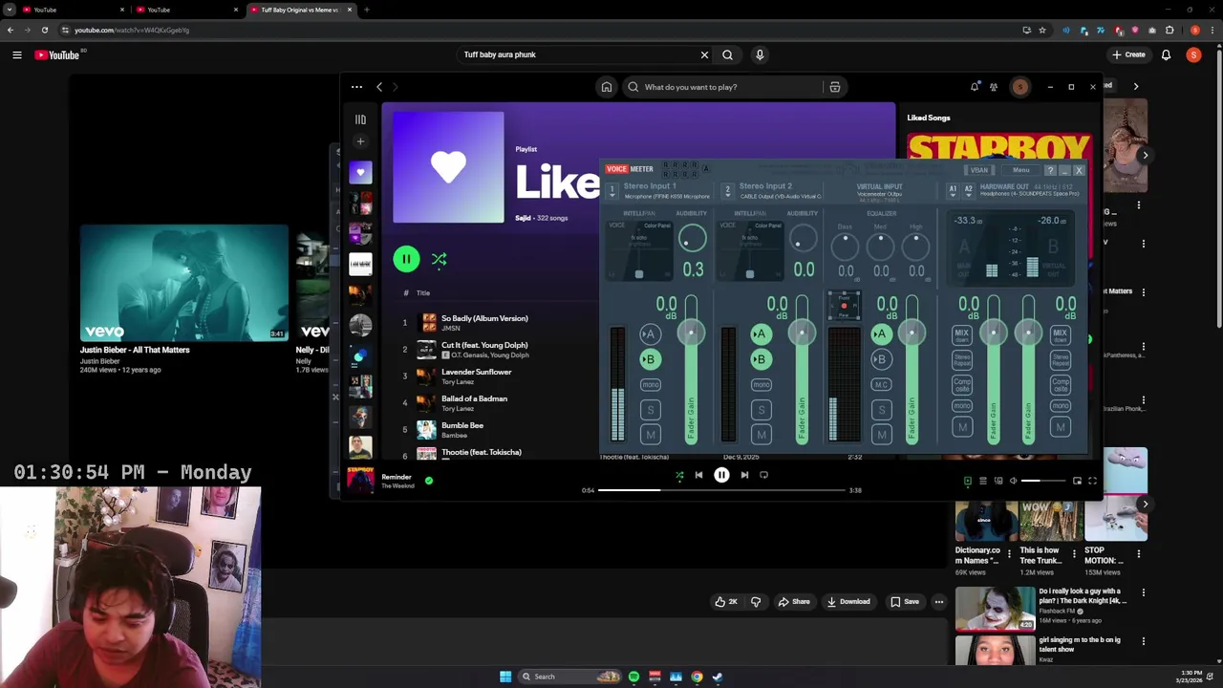
Task: Open Spotify miniplayer icon
Action: coord(1077,481)
